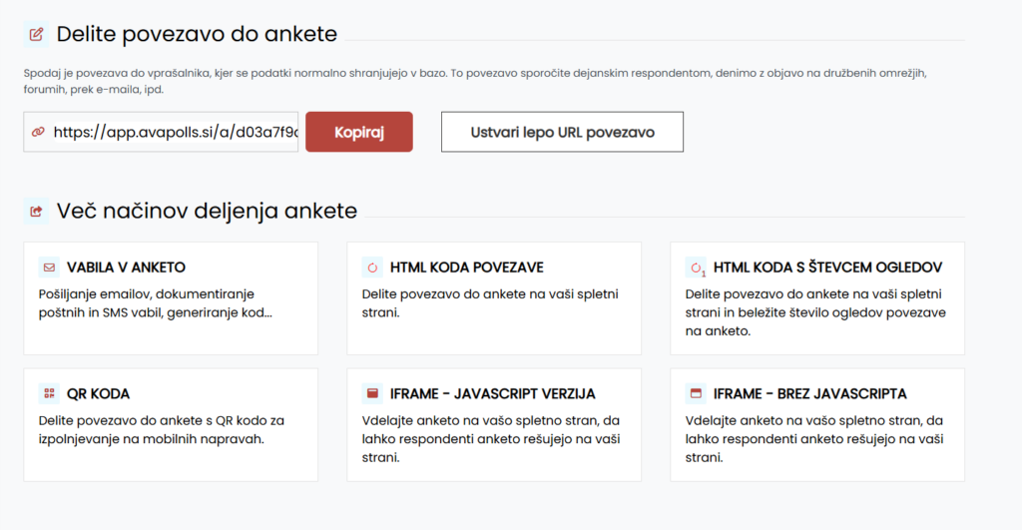Click Ustvari lepo URL povezavo button
This screenshot has width=1022, height=530.
563,132
